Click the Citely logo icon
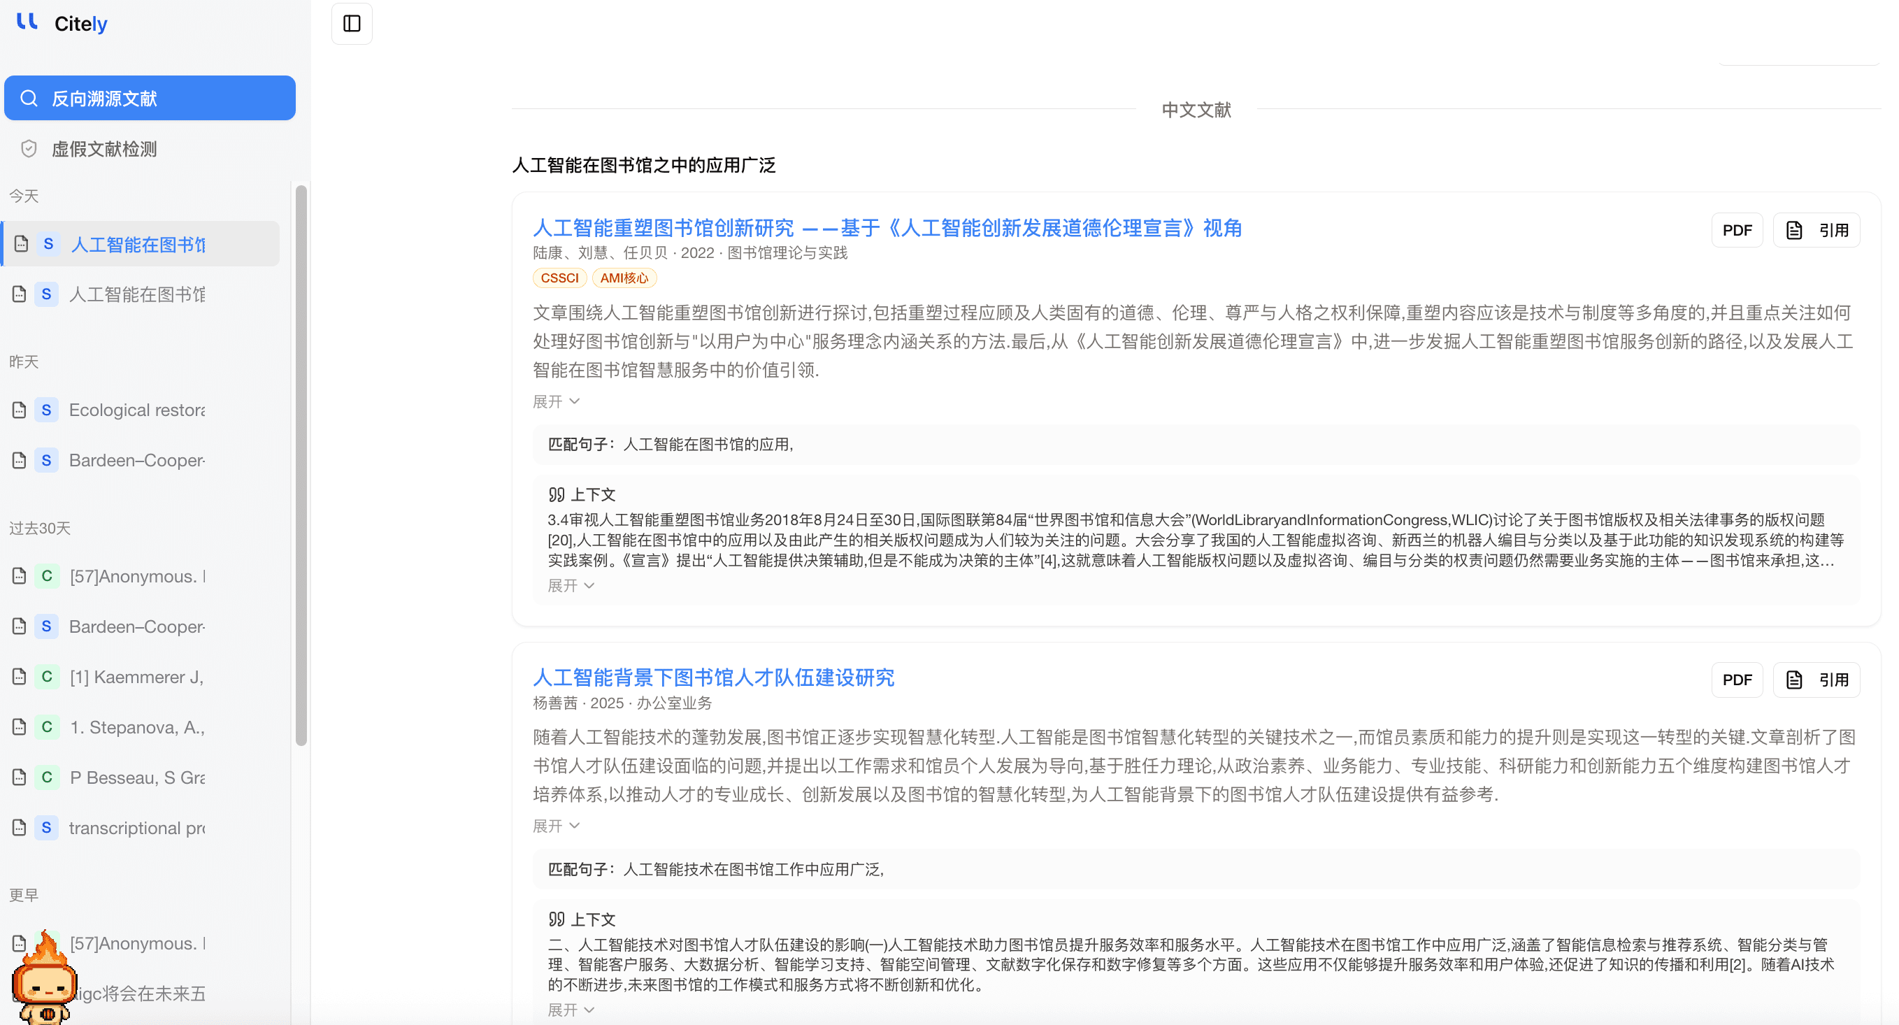 28,22
